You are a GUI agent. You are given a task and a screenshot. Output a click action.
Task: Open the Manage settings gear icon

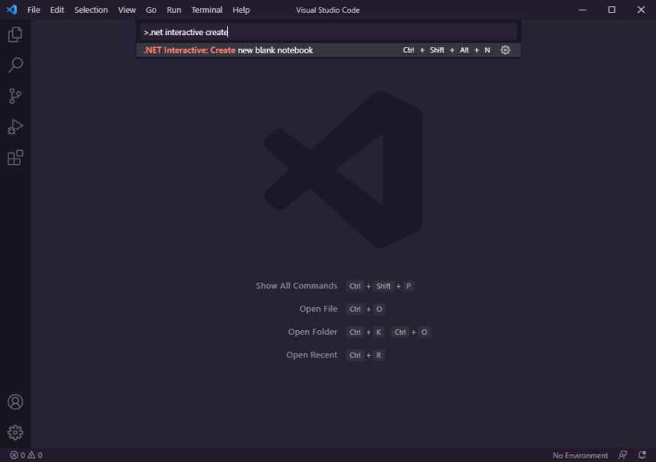click(x=14, y=432)
